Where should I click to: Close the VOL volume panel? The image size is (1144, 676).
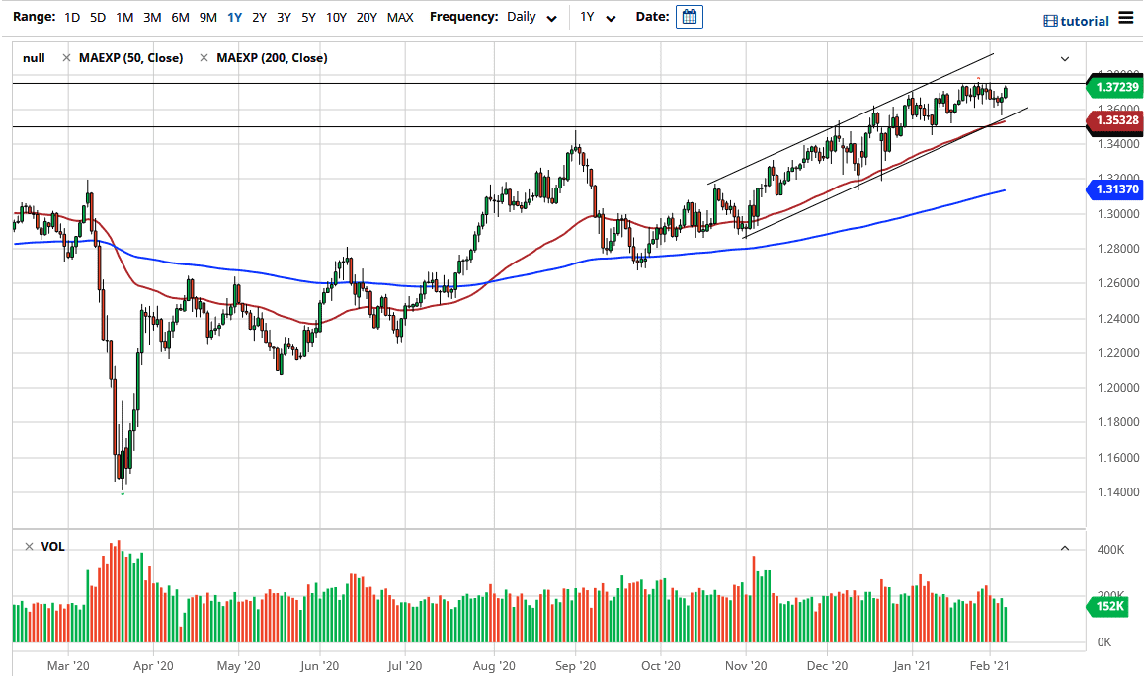(30, 547)
